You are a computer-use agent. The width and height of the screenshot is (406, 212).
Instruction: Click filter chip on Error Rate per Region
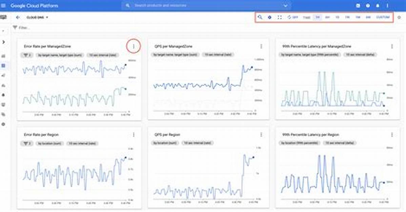(27, 143)
